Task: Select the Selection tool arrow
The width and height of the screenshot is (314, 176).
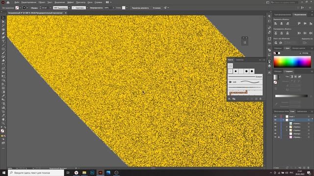Action: (x=3, y=18)
